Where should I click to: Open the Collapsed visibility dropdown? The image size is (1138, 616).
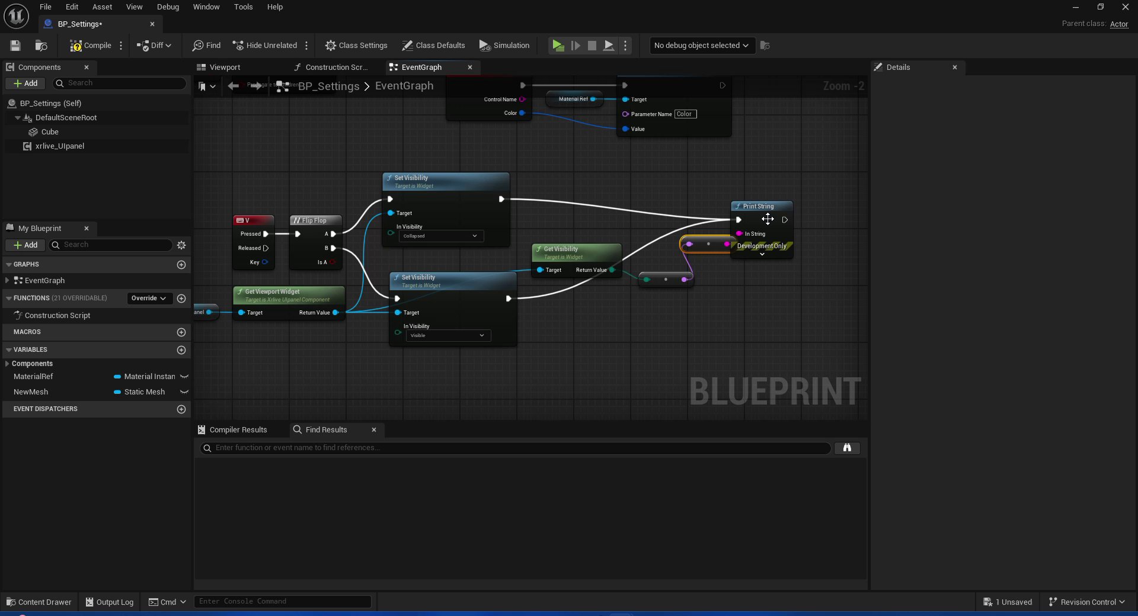tap(441, 236)
